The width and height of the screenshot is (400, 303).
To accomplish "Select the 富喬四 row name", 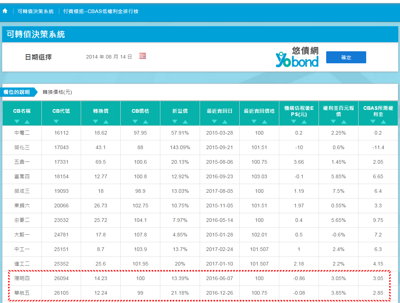I will (x=22, y=176).
